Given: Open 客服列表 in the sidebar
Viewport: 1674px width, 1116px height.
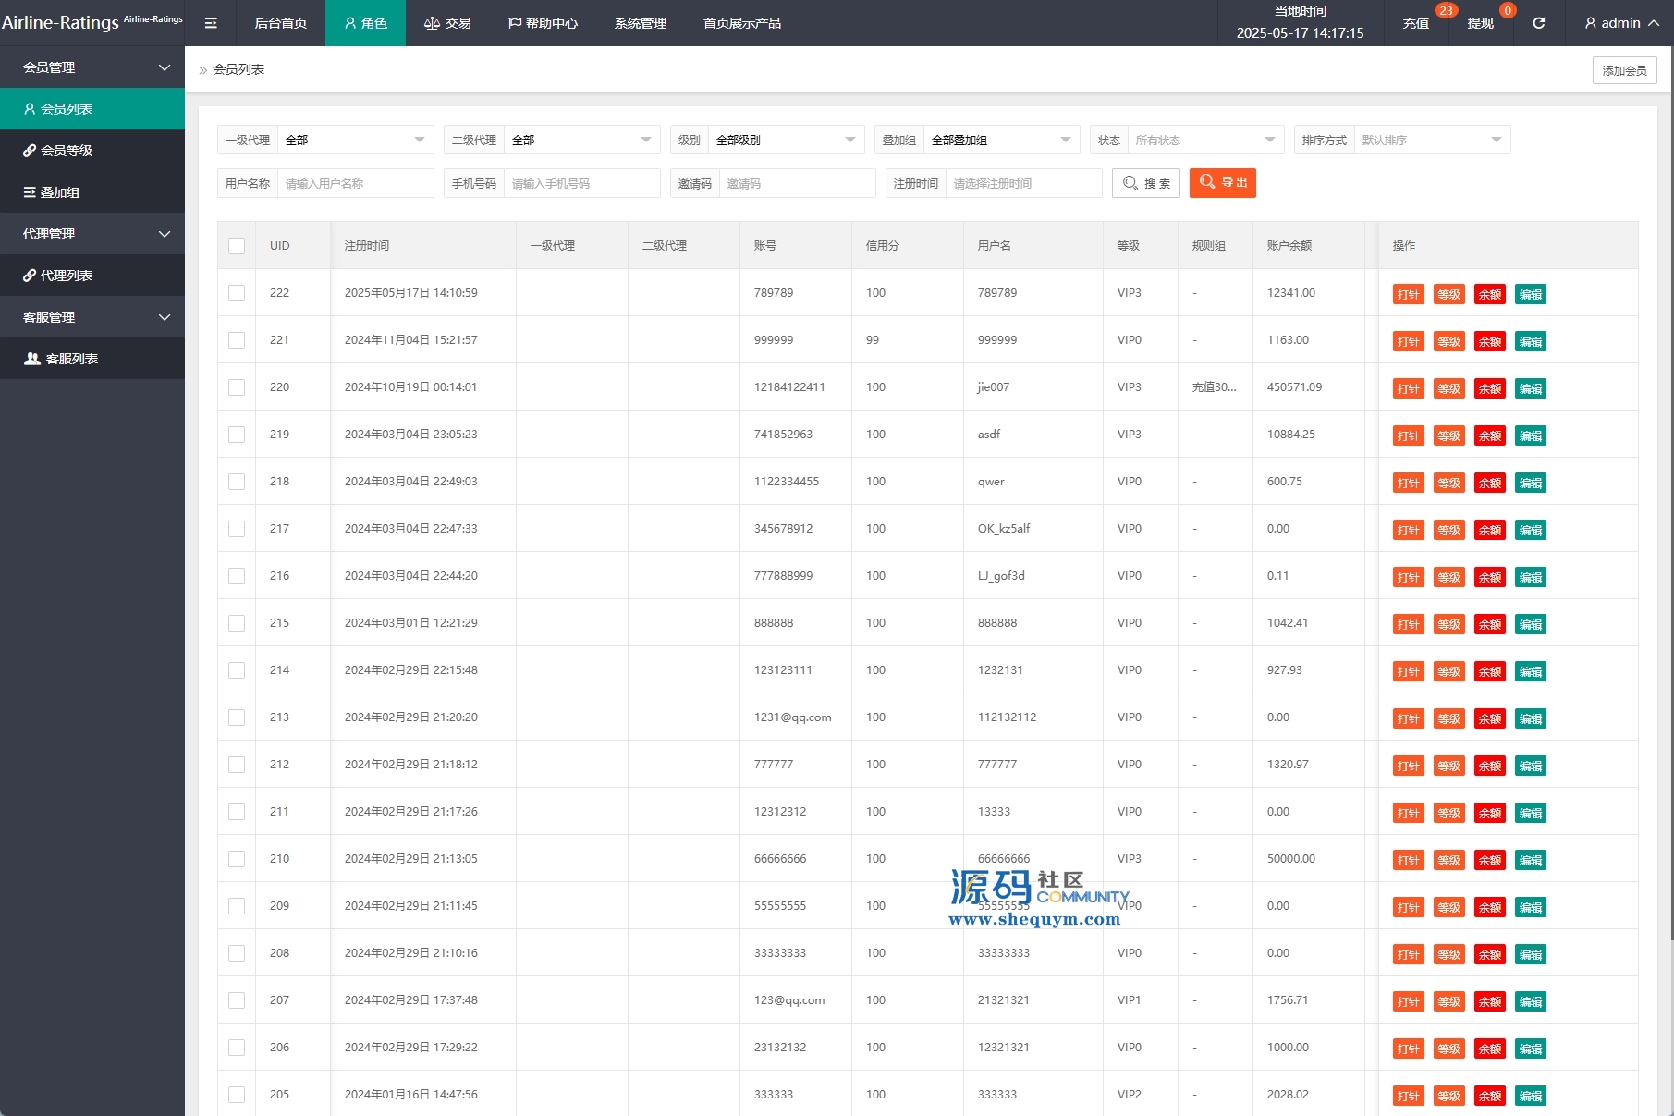Looking at the screenshot, I should [x=71, y=359].
